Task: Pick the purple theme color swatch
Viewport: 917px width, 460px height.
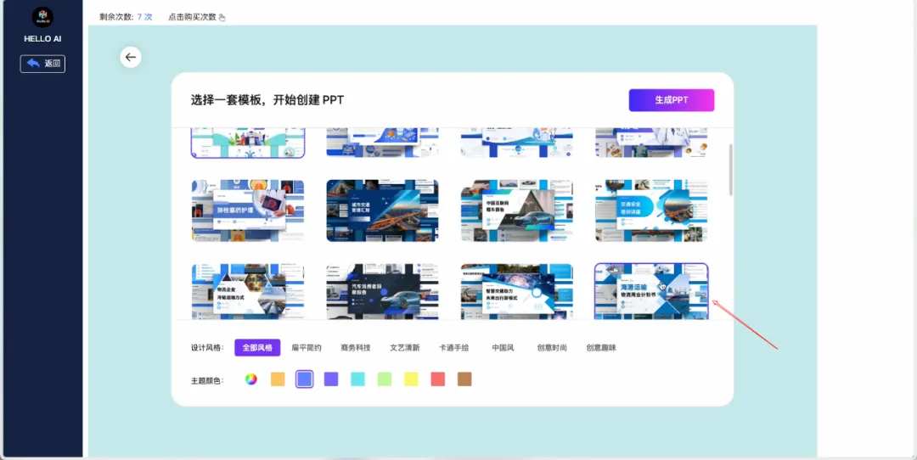Action: [331, 379]
